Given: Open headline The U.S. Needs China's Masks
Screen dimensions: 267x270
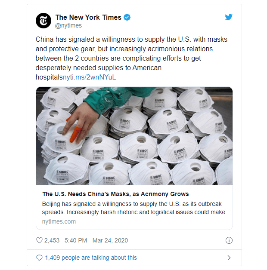Looking at the screenshot, I should 115,194.
